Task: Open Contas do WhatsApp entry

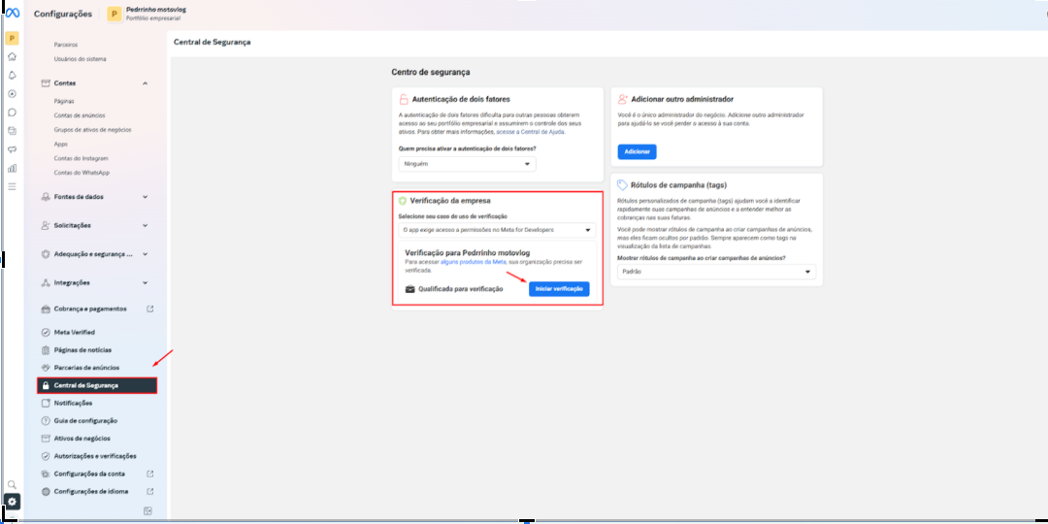Action: click(82, 173)
